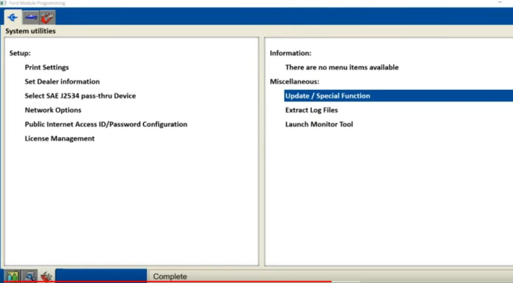The width and height of the screenshot is (513, 283).
Task: Open Set Dealer information
Action: pos(62,81)
